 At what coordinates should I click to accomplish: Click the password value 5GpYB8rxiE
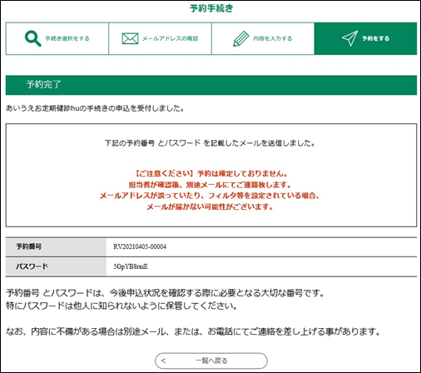point(131,266)
